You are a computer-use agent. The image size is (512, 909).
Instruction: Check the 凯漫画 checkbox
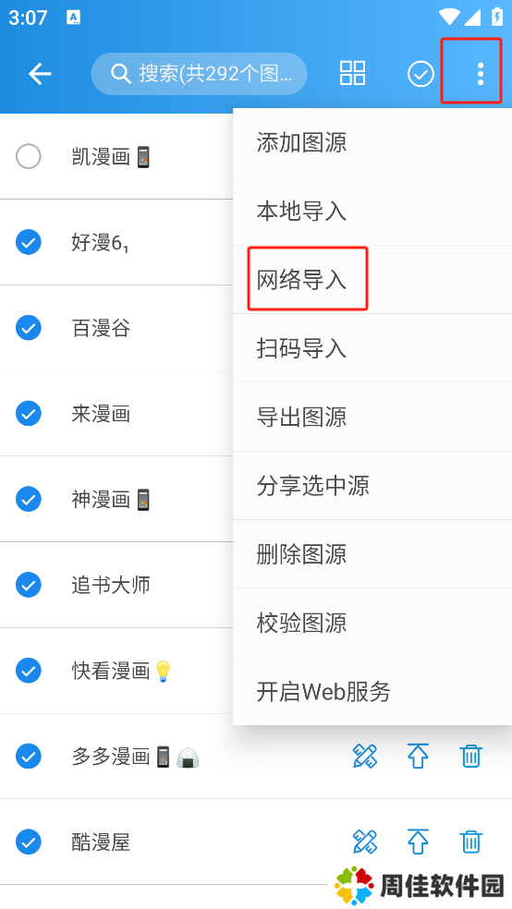(x=29, y=156)
